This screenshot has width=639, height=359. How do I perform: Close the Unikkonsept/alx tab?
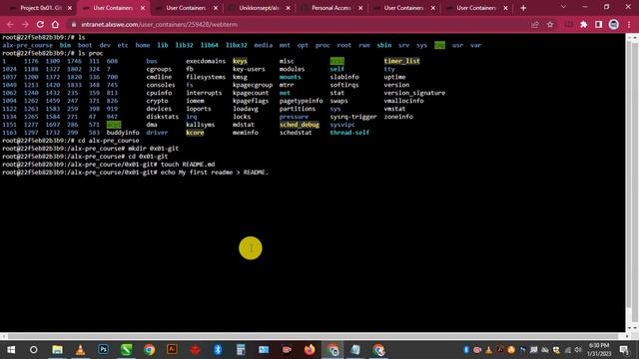pos(288,8)
